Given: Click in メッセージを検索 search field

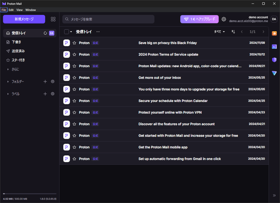Looking at the screenshot, I should click(108, 19).
